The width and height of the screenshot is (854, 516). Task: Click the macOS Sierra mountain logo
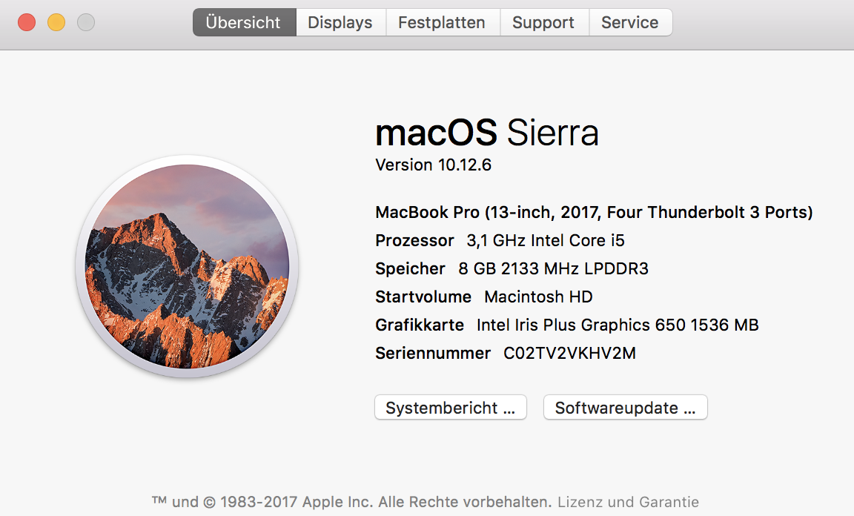(187, 266)
